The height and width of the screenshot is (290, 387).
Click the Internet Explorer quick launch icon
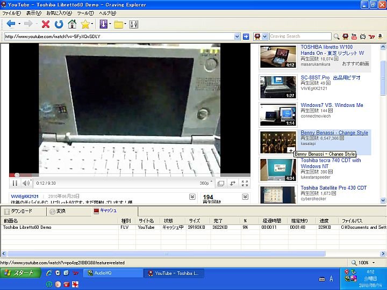[49, 273]
